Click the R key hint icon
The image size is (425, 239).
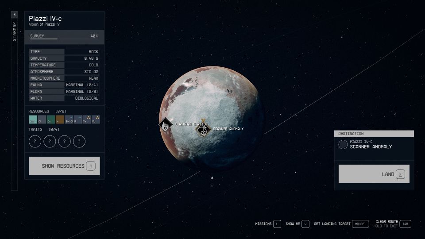click(x=91, y=166)
